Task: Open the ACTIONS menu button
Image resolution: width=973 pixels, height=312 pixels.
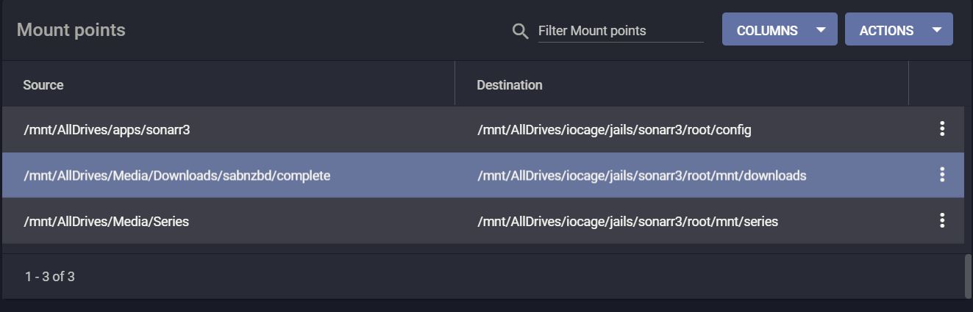Action: coord(899,29)
